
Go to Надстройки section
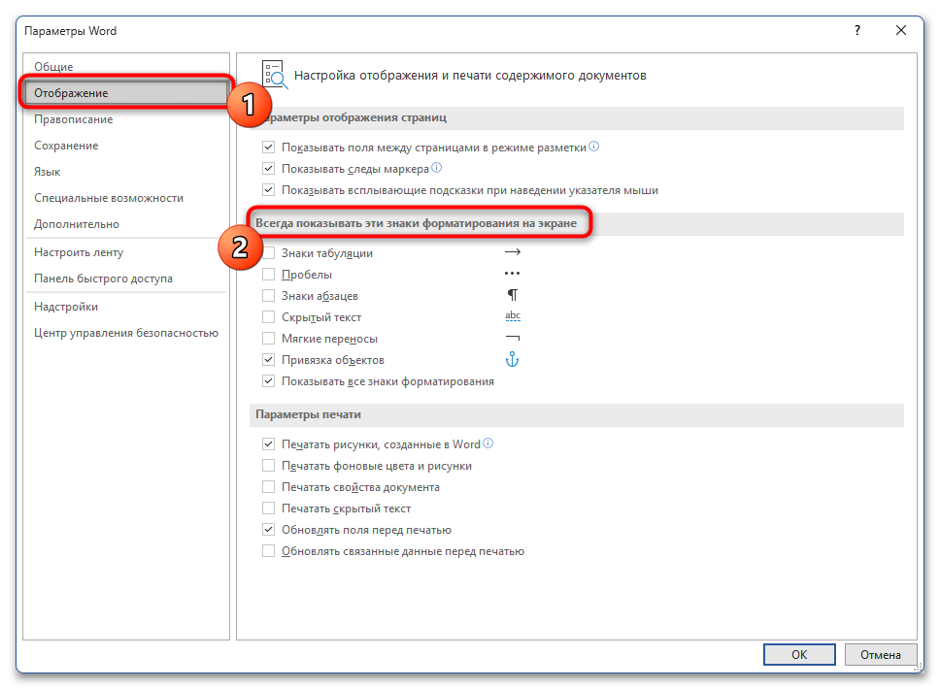coord(126,307)
